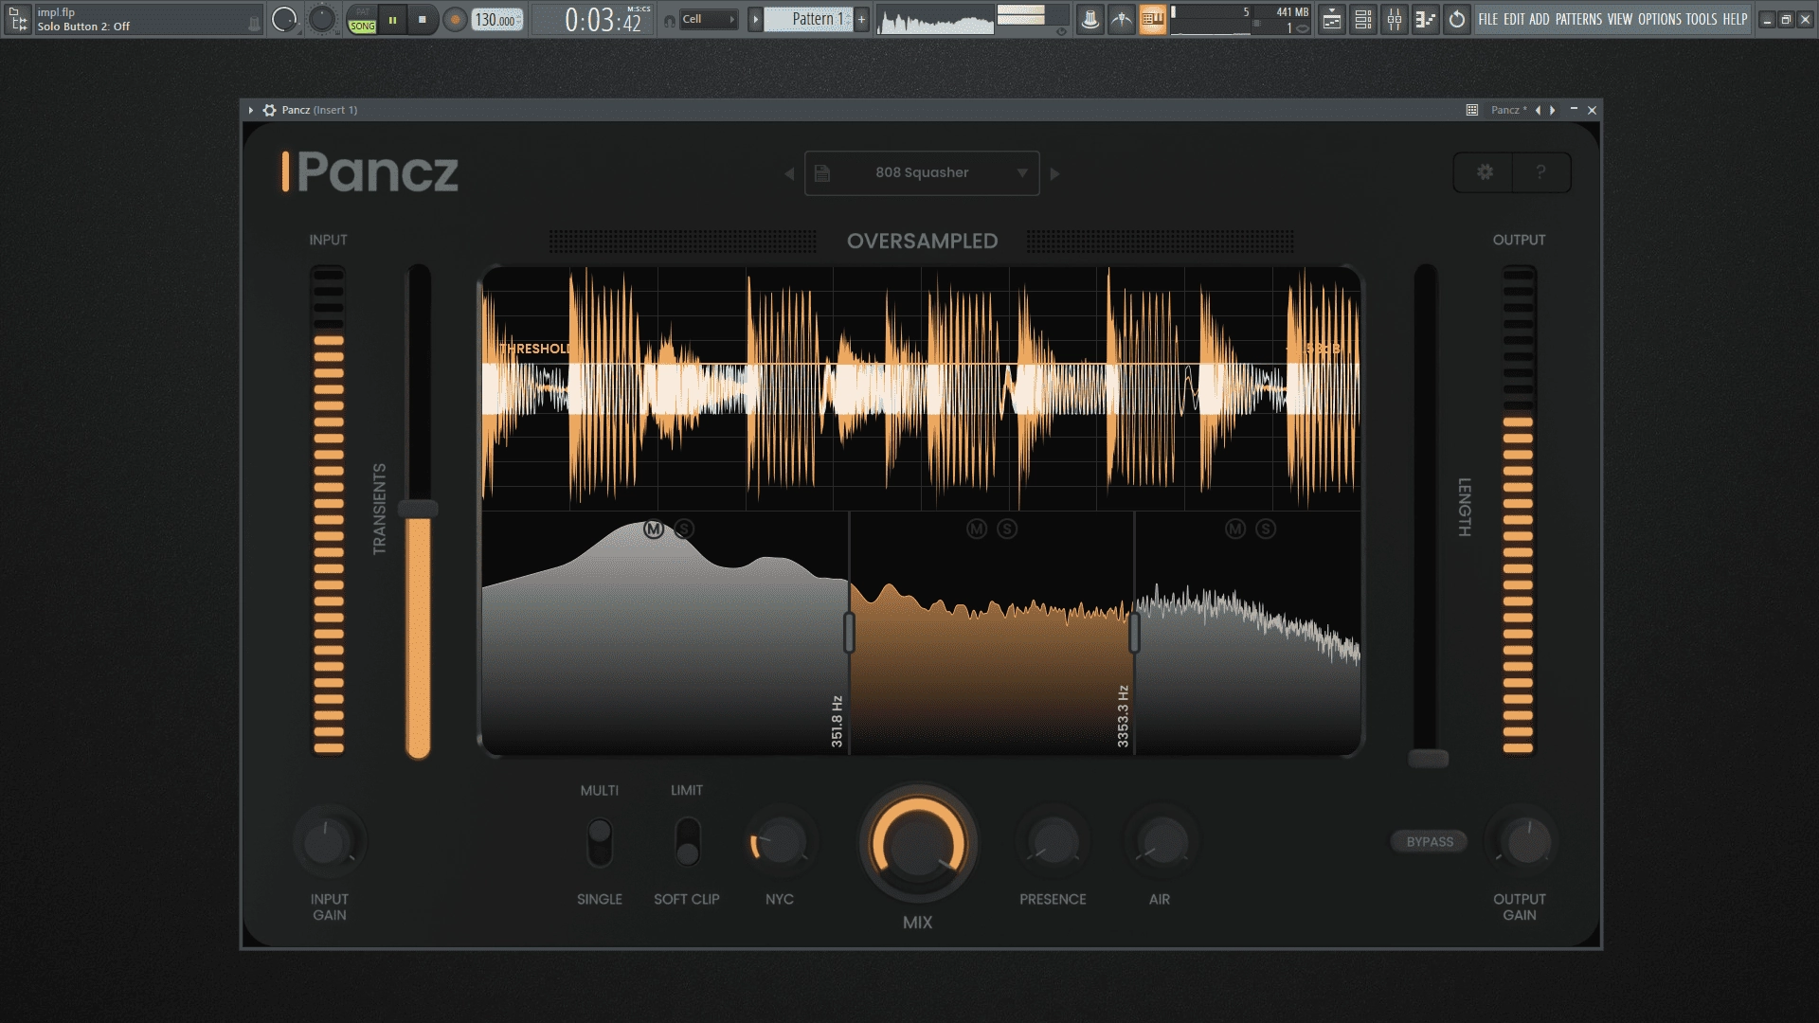Solo the mid band S button
Viewport: 1819px width, 1023px height.
tap(1007, 529)
